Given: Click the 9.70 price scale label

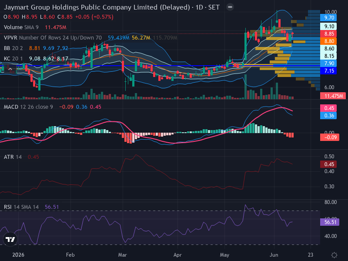Looking at the screenshot, I should click(328, 18).
